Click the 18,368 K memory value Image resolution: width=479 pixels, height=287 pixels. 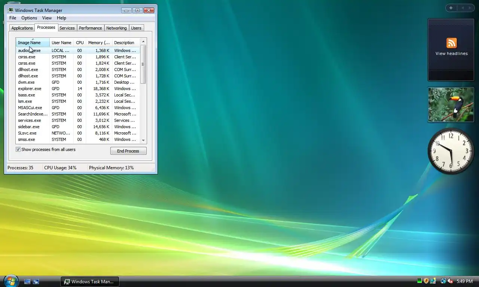101,89
